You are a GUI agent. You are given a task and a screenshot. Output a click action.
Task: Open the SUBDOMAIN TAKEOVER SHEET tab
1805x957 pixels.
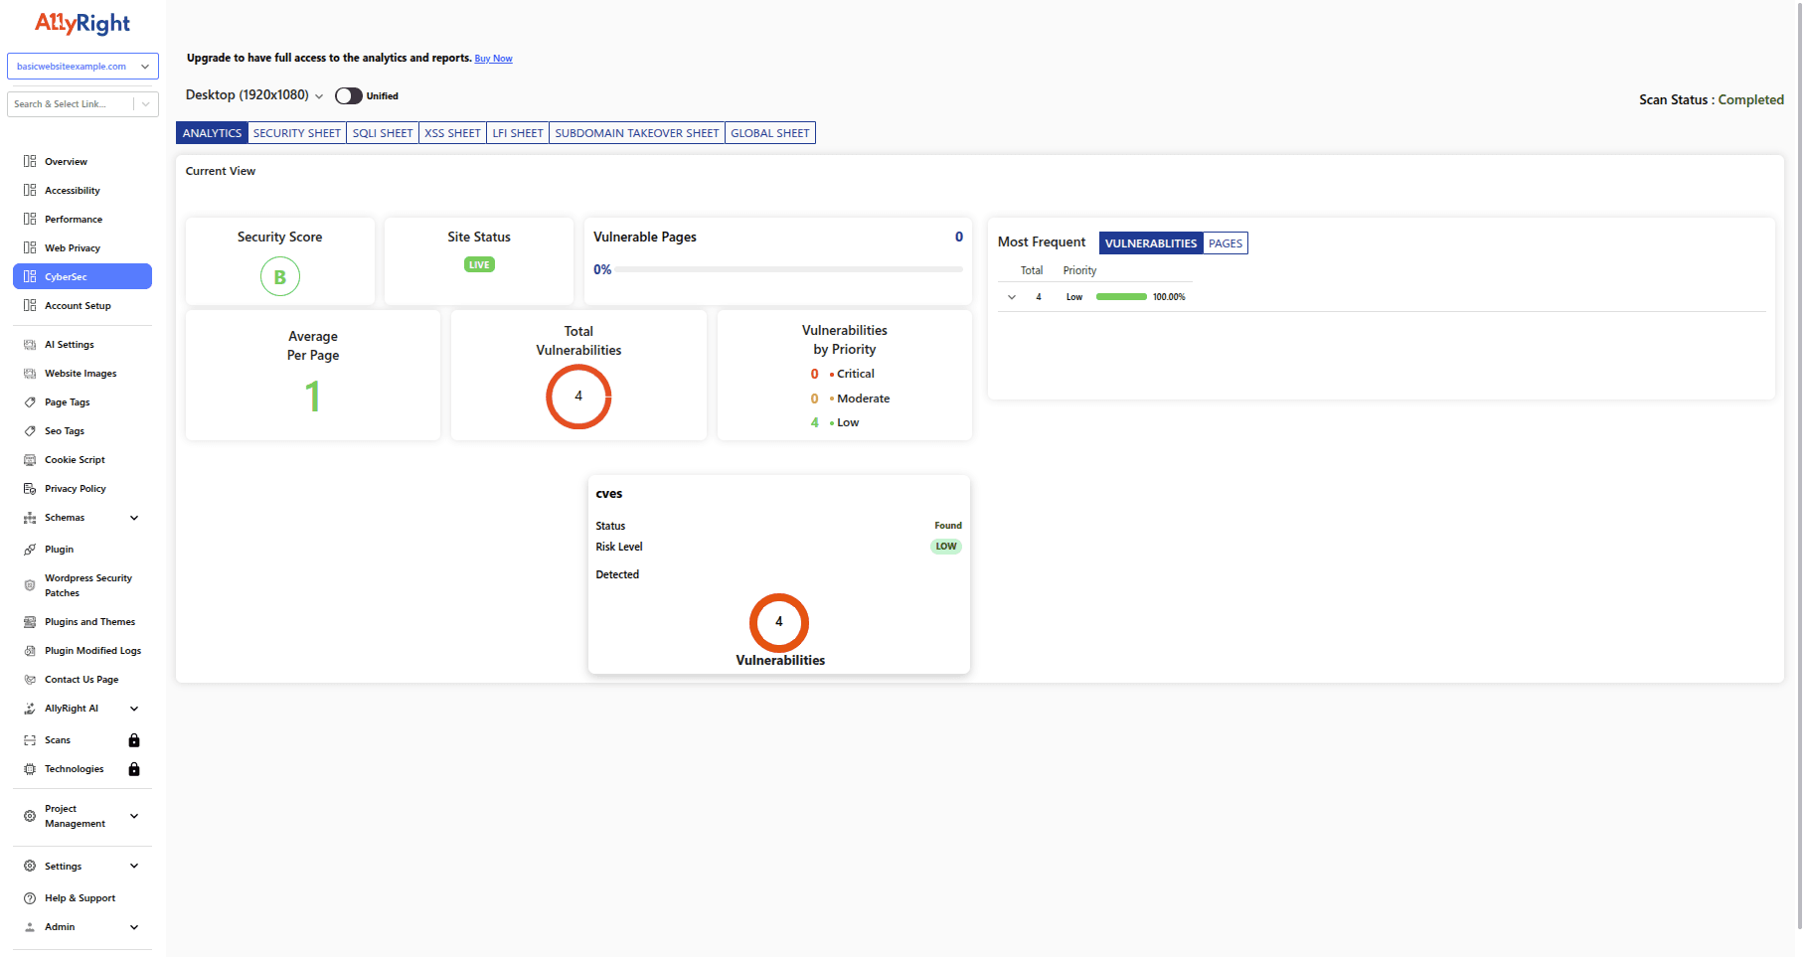(x=636, y=132)
